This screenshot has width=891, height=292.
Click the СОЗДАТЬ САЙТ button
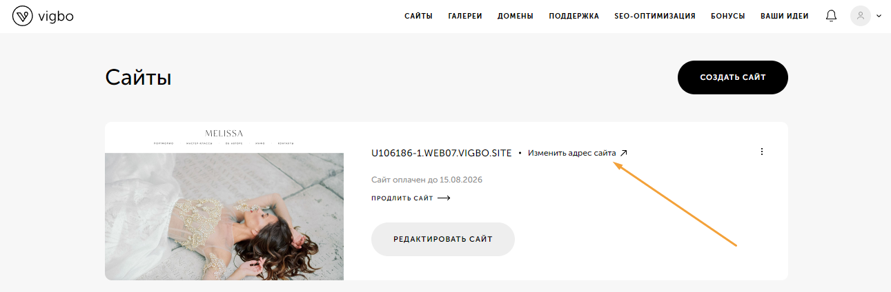point(733,77)
